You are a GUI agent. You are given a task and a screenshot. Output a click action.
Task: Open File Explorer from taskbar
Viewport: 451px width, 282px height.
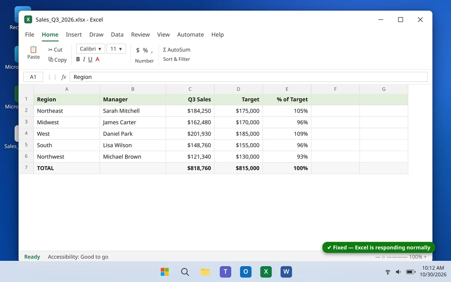tap(205, 271)
